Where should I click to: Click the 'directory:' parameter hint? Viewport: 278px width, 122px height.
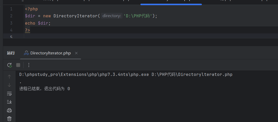pos(111,16)
